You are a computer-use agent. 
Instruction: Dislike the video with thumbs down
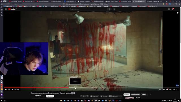pos(87,96)
